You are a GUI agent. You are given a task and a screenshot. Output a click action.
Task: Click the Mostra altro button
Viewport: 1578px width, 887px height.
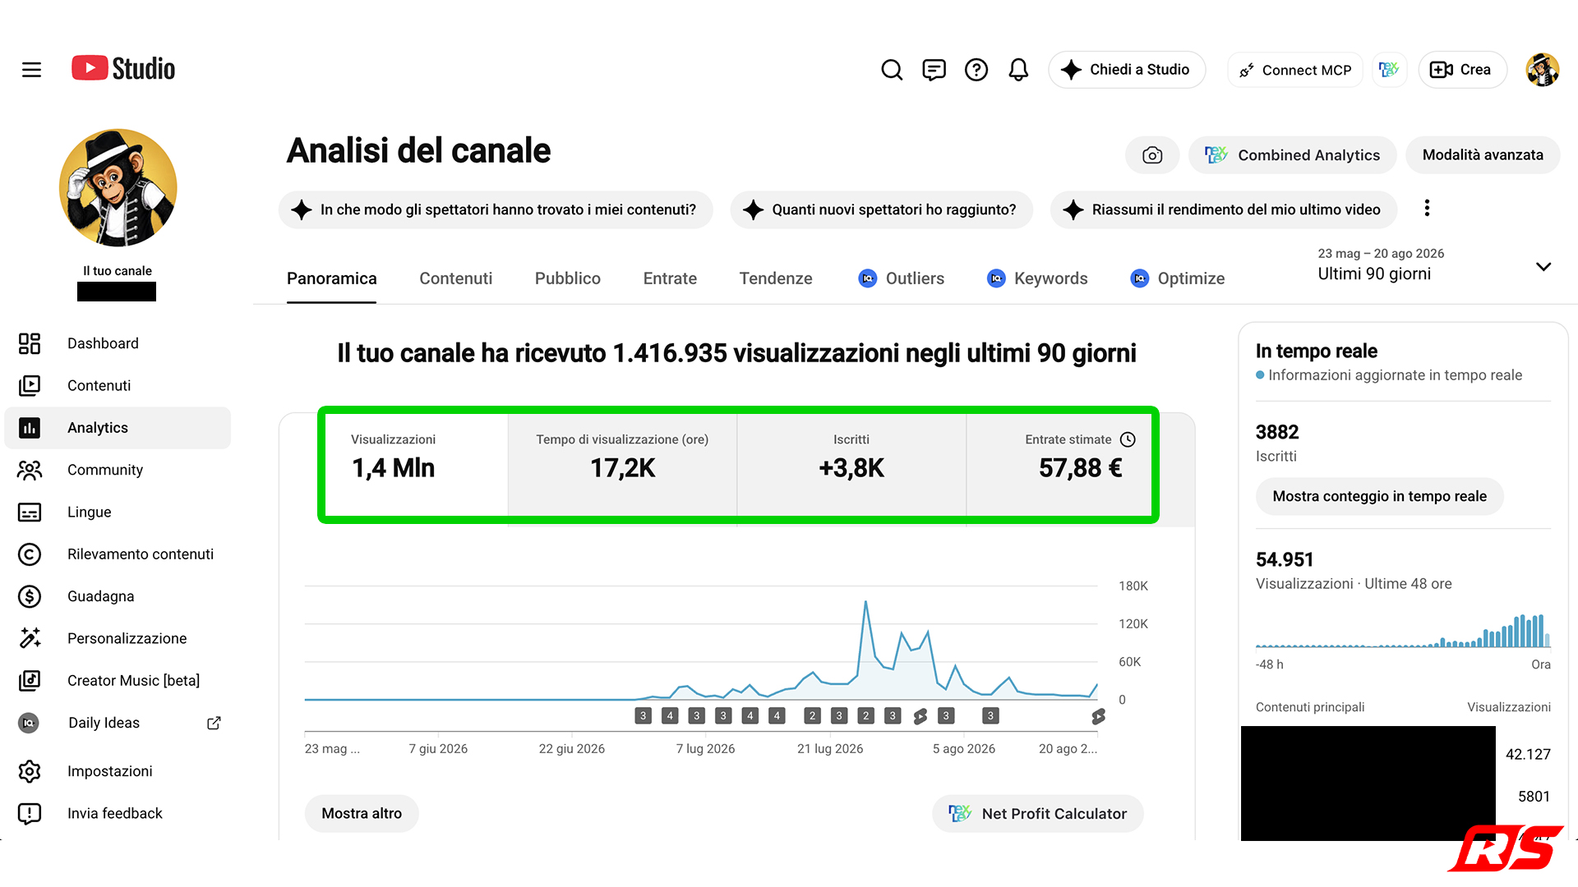[x=362, y=813]
